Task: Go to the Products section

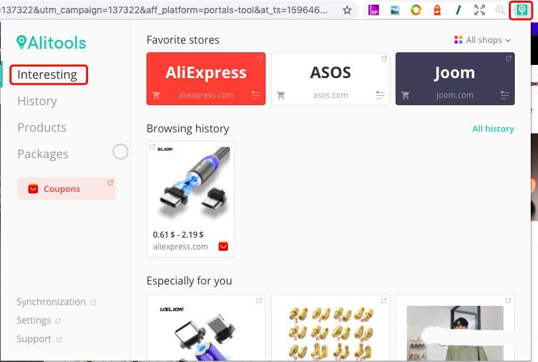Action: pyautogui.click(x=42, y=128)
